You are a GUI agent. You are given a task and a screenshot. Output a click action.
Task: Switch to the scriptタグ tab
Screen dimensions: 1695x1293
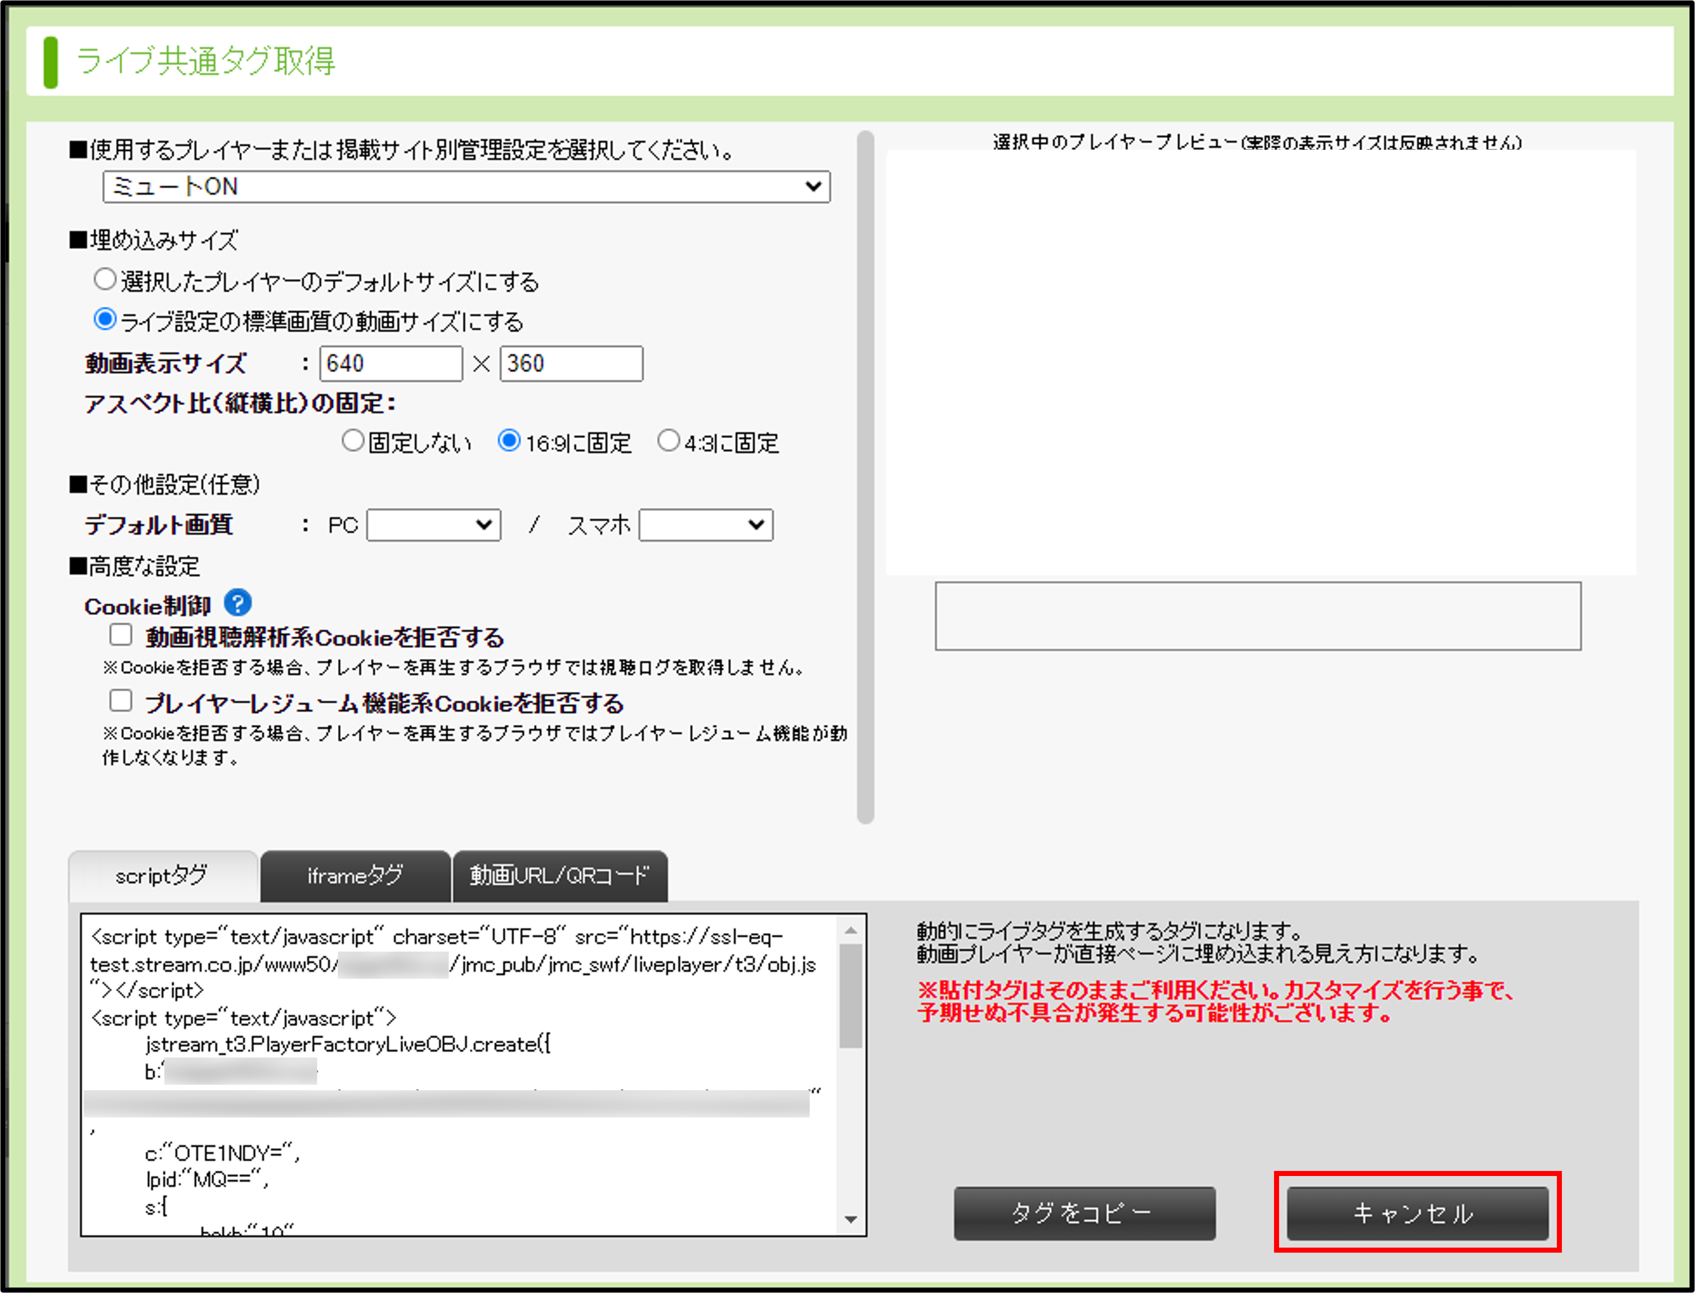tap(162, 876)
